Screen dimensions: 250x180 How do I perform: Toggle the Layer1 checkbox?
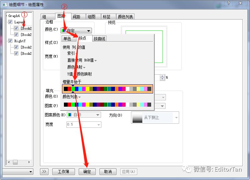(10, 22)
